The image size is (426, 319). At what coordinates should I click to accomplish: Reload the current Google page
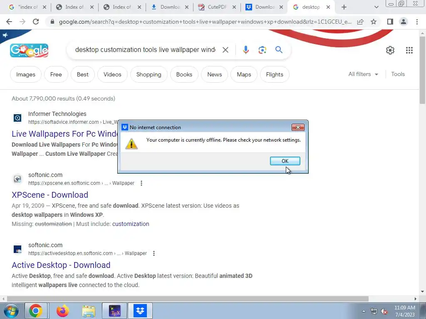click(x=36, y=22)
